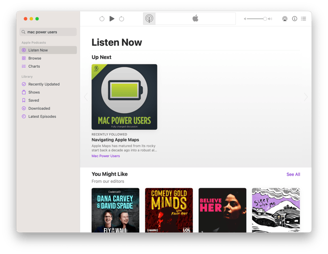Click the RECENTLY FOLLOWED label

[x=109, y=134]
